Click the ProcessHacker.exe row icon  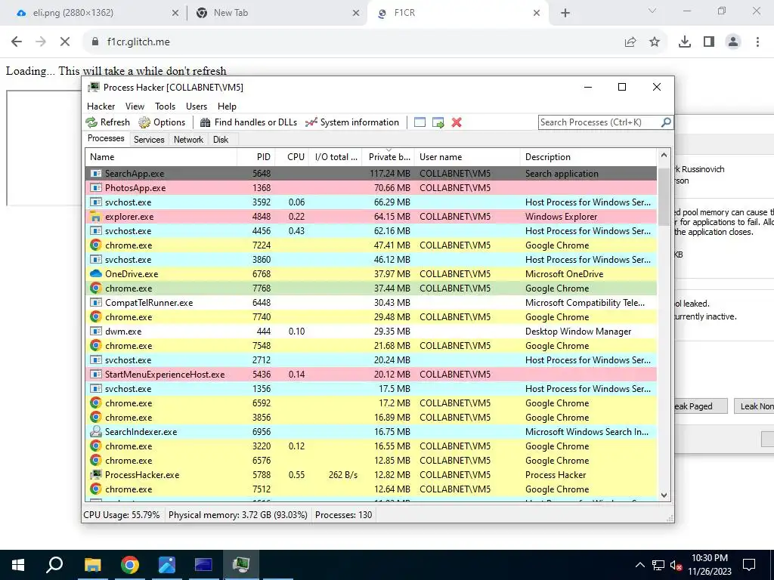pyautogui.click(x=95, y=475)
